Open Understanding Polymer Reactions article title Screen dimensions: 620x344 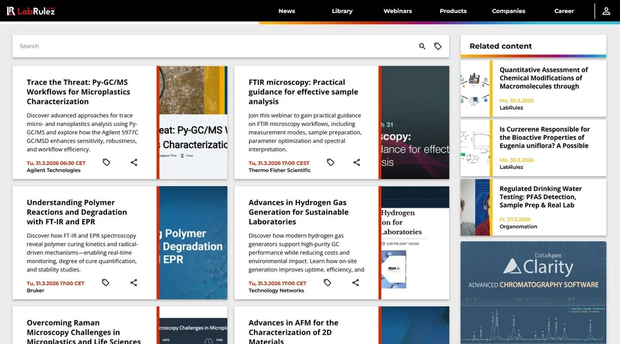[76, 212]
